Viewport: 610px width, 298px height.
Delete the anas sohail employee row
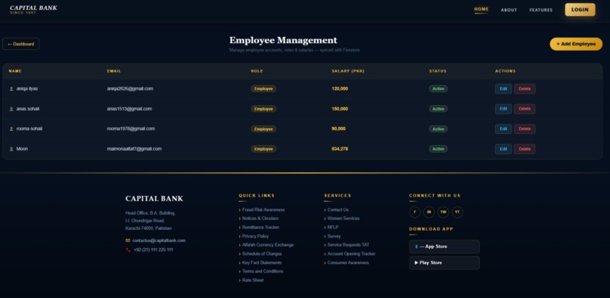tap(524, 109)
